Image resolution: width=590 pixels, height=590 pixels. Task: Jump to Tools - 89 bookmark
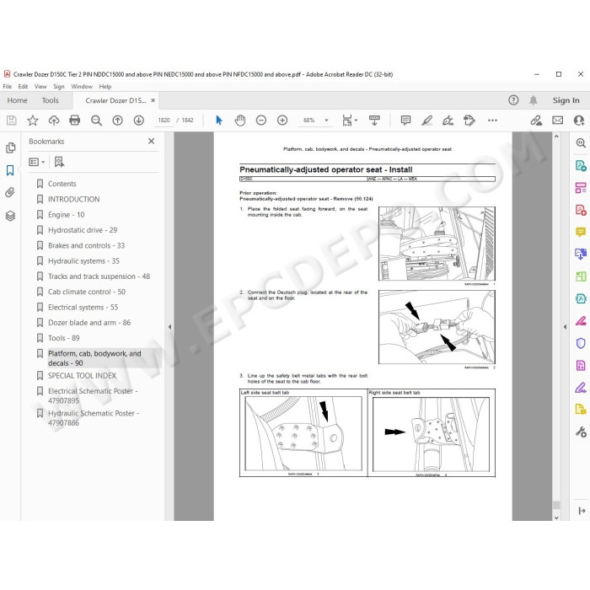pos(64,338)
